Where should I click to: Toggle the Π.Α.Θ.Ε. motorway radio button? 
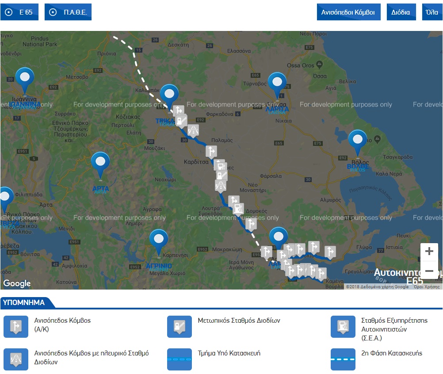pyautogui.click(x=68, y=12)
